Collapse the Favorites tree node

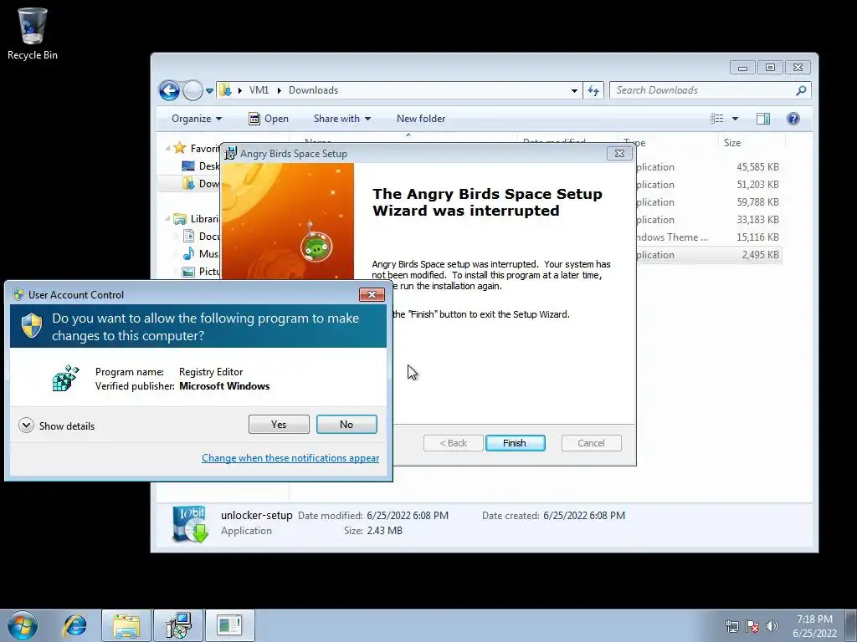click(x=167, y=148)
